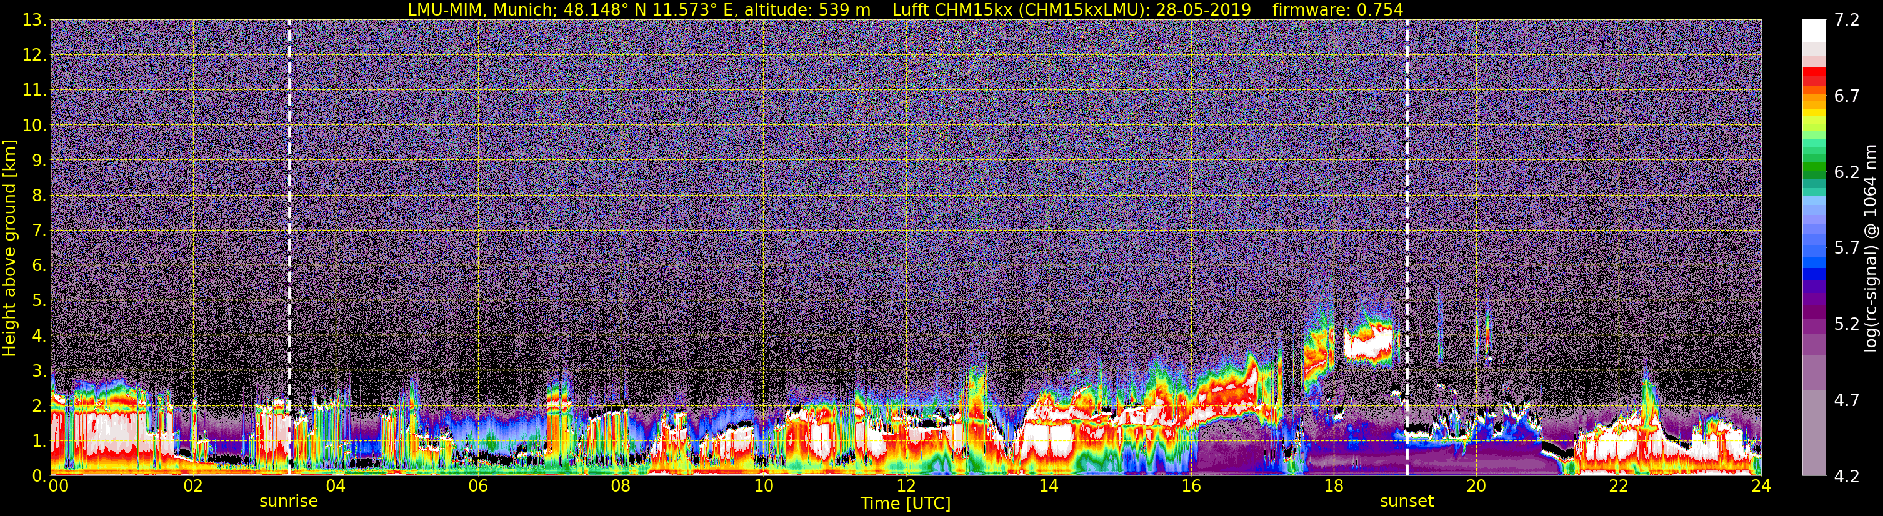Click the height axis tick label 7
This screenshot has width=1883, height=516.
pos(38,231)
